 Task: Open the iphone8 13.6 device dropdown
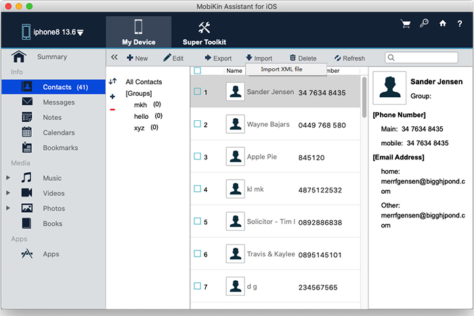53,32
